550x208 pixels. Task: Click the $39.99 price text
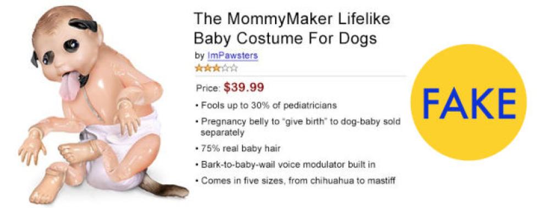tap(244, 87)
